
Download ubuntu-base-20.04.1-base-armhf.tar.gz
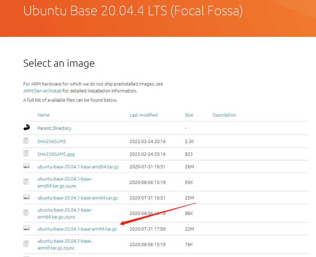[x=77, y=229]
